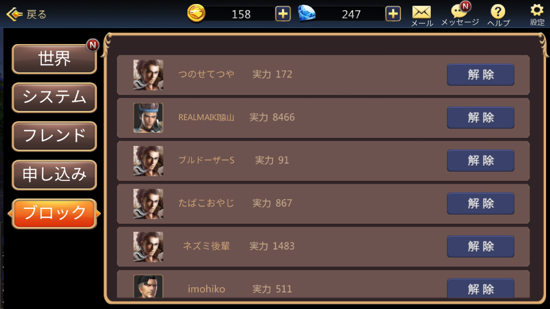The width and height of the screenshot is (550, 309).
Task: Switch to the 世界 tab
Action: tap(54, 59)
